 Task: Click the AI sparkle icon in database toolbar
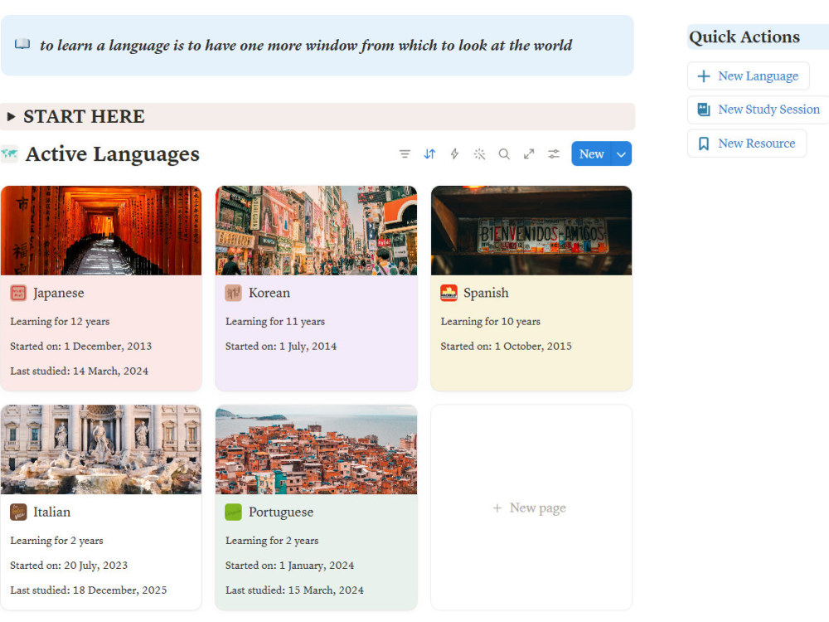[x=479, y=154]
